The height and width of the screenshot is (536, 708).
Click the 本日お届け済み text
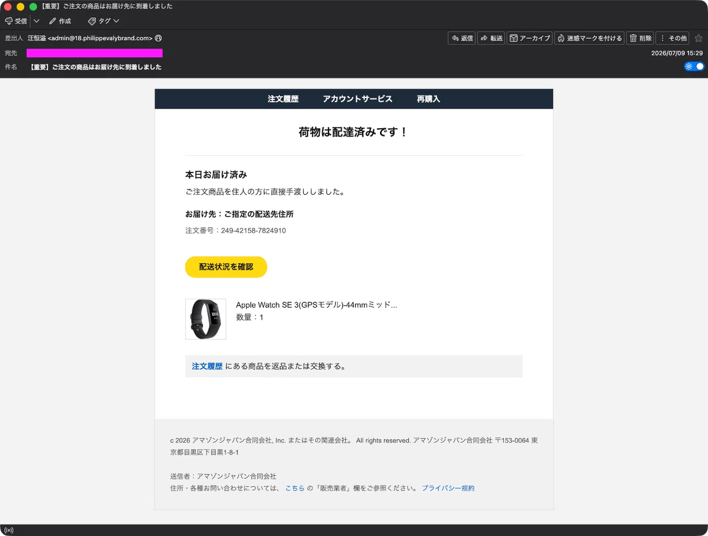[216, 175]
